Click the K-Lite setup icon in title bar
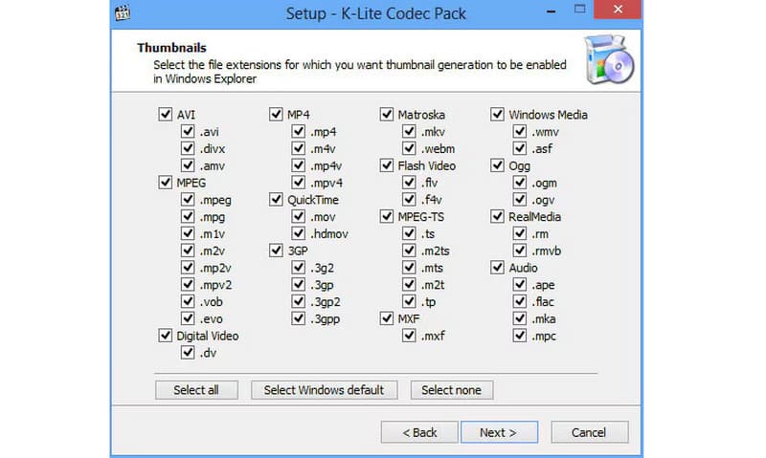This screenshot has height=458, width=766. click(x=122, y=13)
